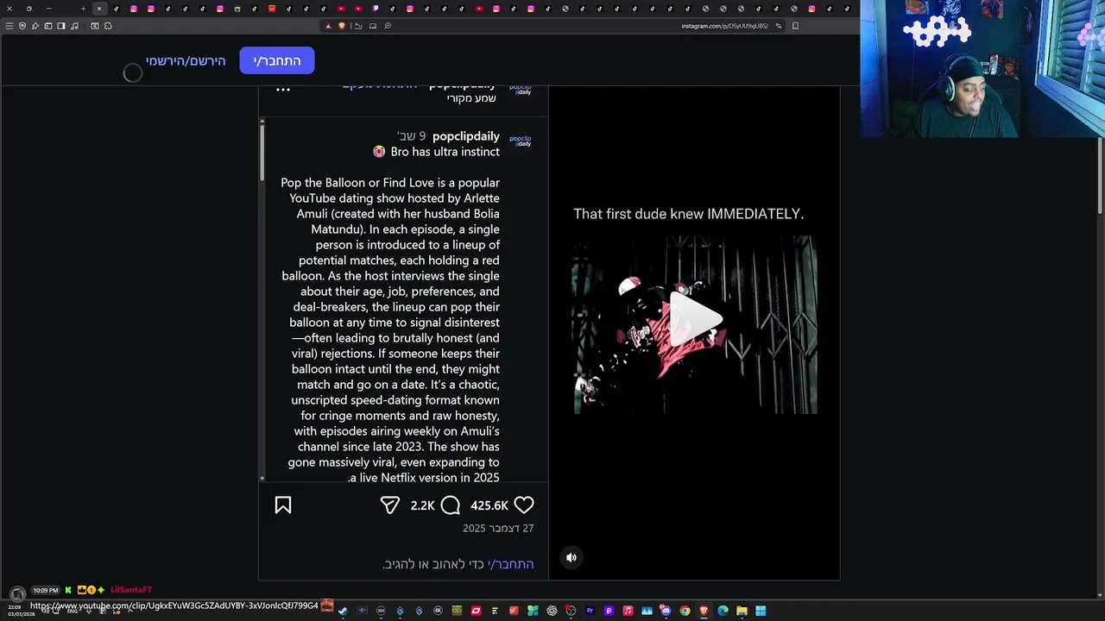The image size is (1105, 621).
Task: Bookmark this page in the address bar
Action: pos(795,26)
